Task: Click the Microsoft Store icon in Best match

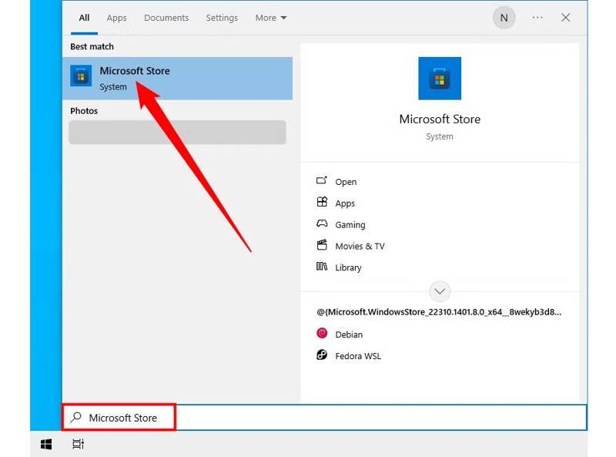Action: (x=81, y=76)
